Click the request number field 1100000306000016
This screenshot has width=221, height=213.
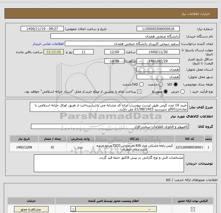[158, 29]
